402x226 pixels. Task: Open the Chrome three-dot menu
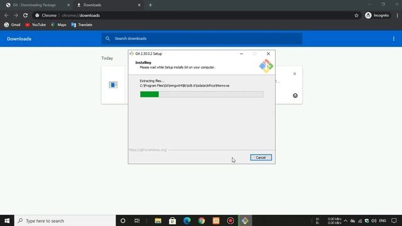pyautogui.click(x=397, y=15)
